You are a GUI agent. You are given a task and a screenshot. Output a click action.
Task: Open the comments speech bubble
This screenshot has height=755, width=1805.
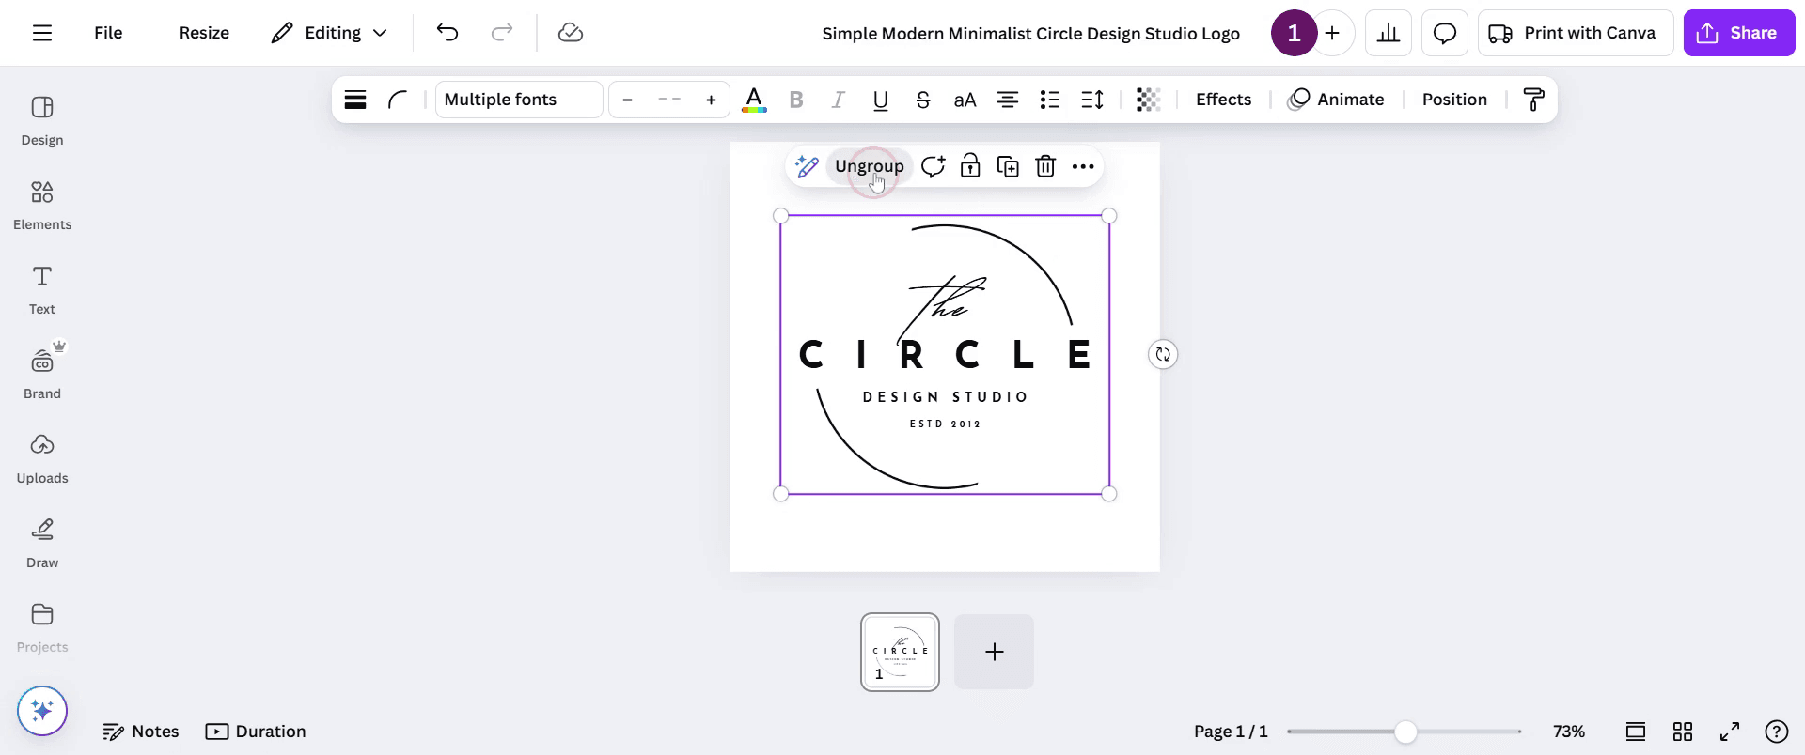point(1445,33)
